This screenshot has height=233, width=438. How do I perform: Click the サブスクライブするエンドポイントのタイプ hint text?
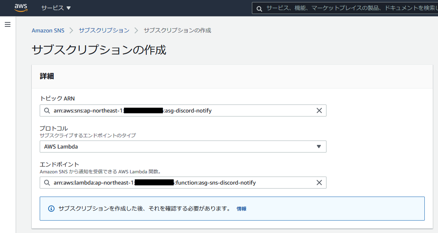tap(88, 135)
